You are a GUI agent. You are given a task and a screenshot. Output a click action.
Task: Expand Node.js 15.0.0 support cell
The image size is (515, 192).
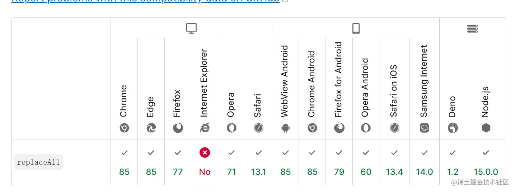point(486,163)
